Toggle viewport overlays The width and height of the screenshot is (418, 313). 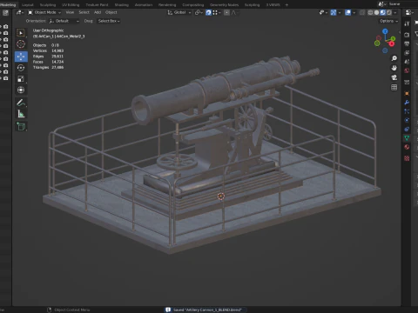pyautogui.click(x=347, y=12)
